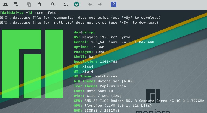The image size is (207, 113).
Task: Click the GTK Theme '[GTK2]' line
Action: click(104, 81)
